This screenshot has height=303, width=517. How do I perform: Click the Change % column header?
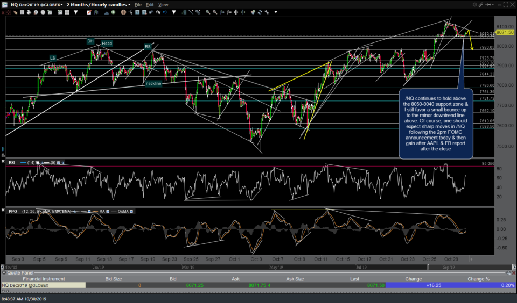478,279
